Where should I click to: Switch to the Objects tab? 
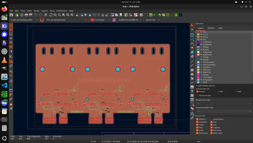(211, 28)
